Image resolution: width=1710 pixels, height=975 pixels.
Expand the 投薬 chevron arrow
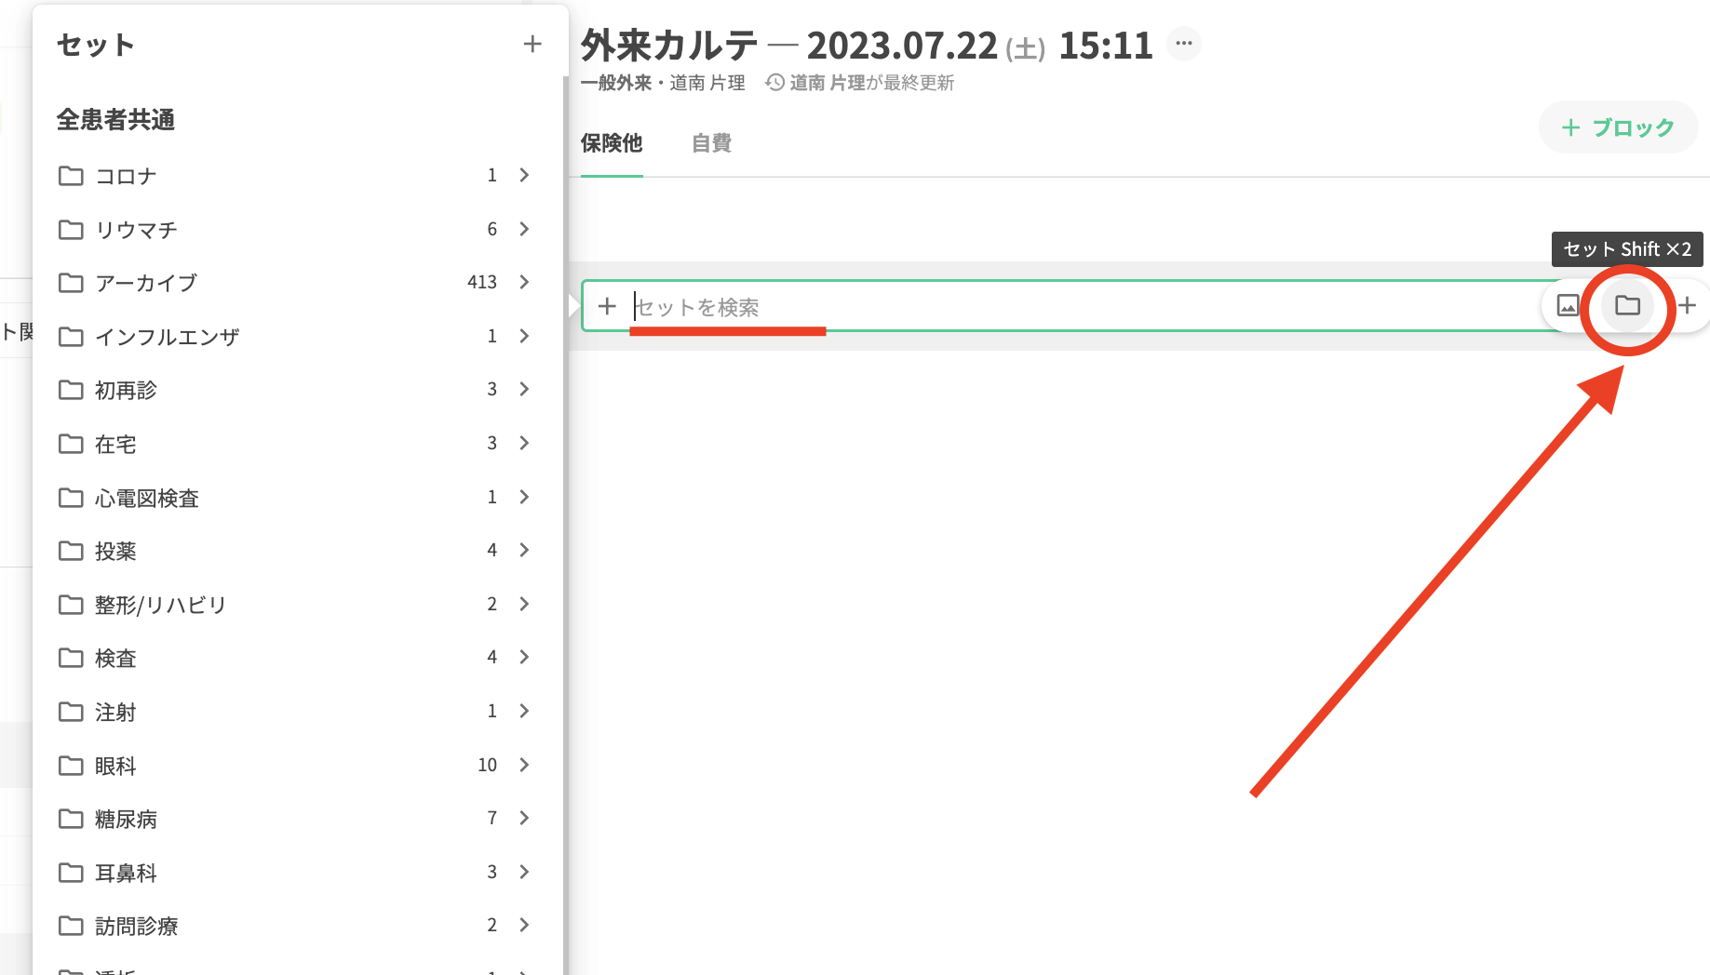pos(524,551)
